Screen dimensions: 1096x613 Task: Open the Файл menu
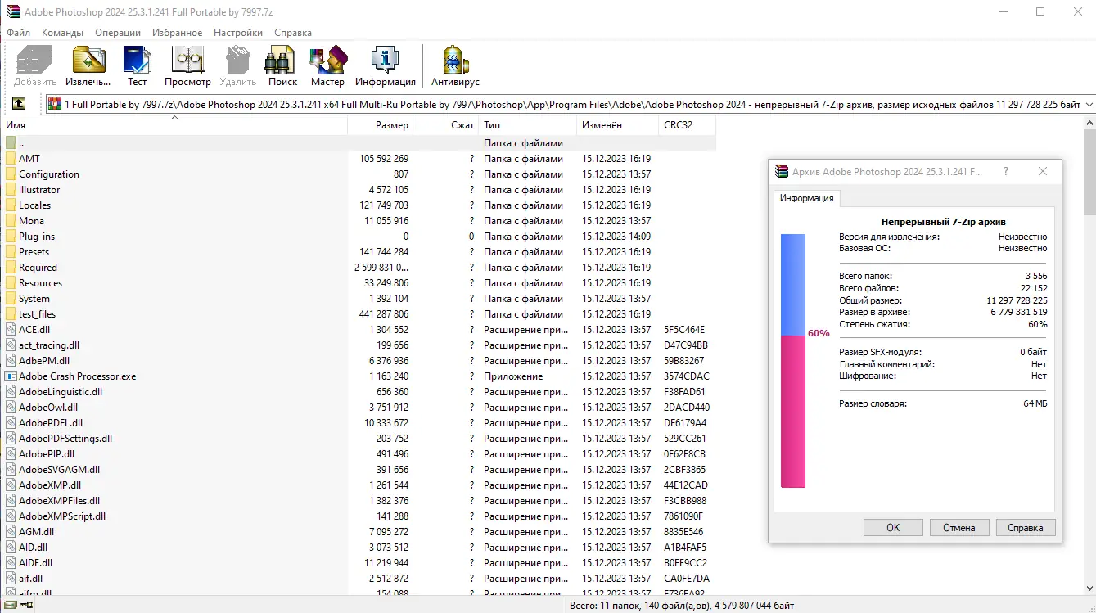click(x=18, y=33)
